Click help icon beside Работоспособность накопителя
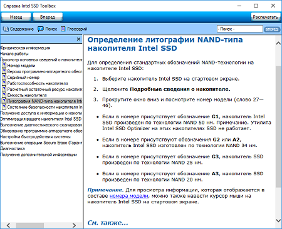Viewport: 282px width, 229px height. tap(4, 83)
